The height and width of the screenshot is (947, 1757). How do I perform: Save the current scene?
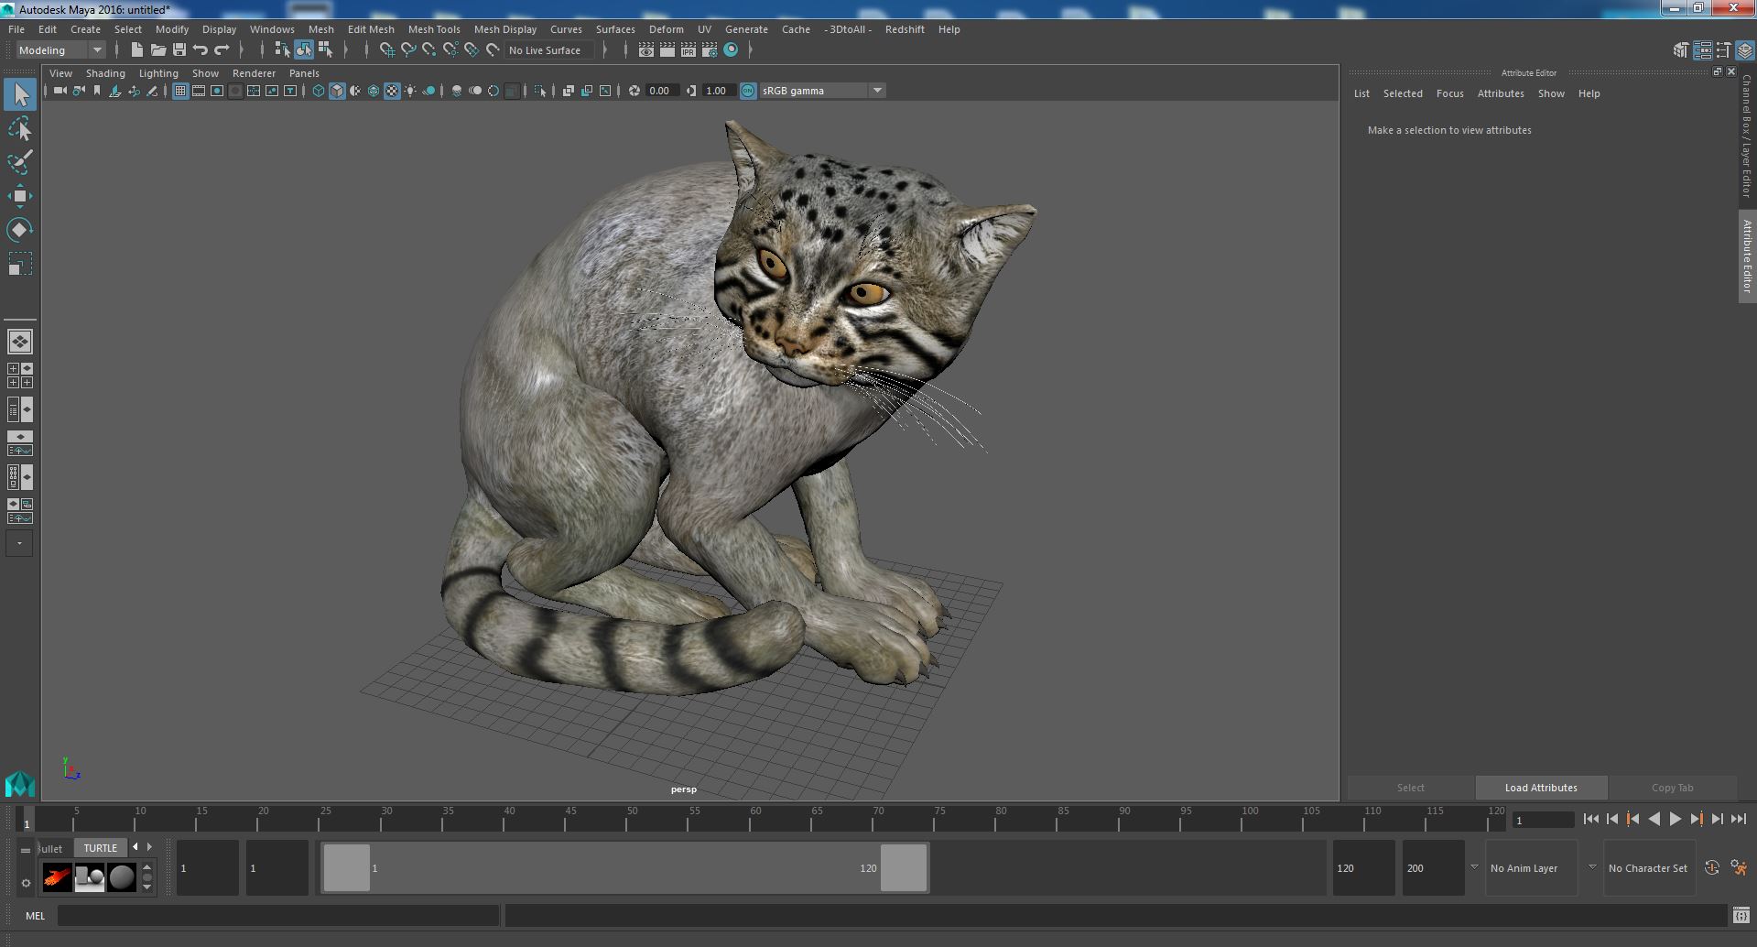click(x=179, y=50)
